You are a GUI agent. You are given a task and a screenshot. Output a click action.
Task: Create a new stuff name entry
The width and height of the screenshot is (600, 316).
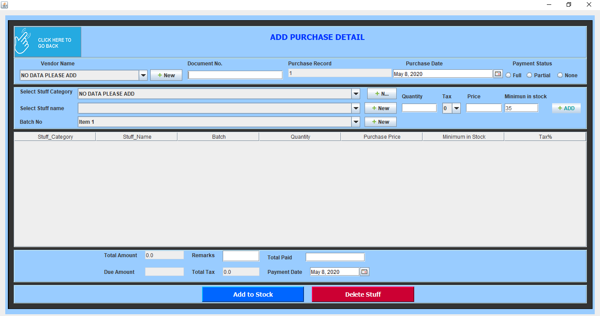[380, 108]
